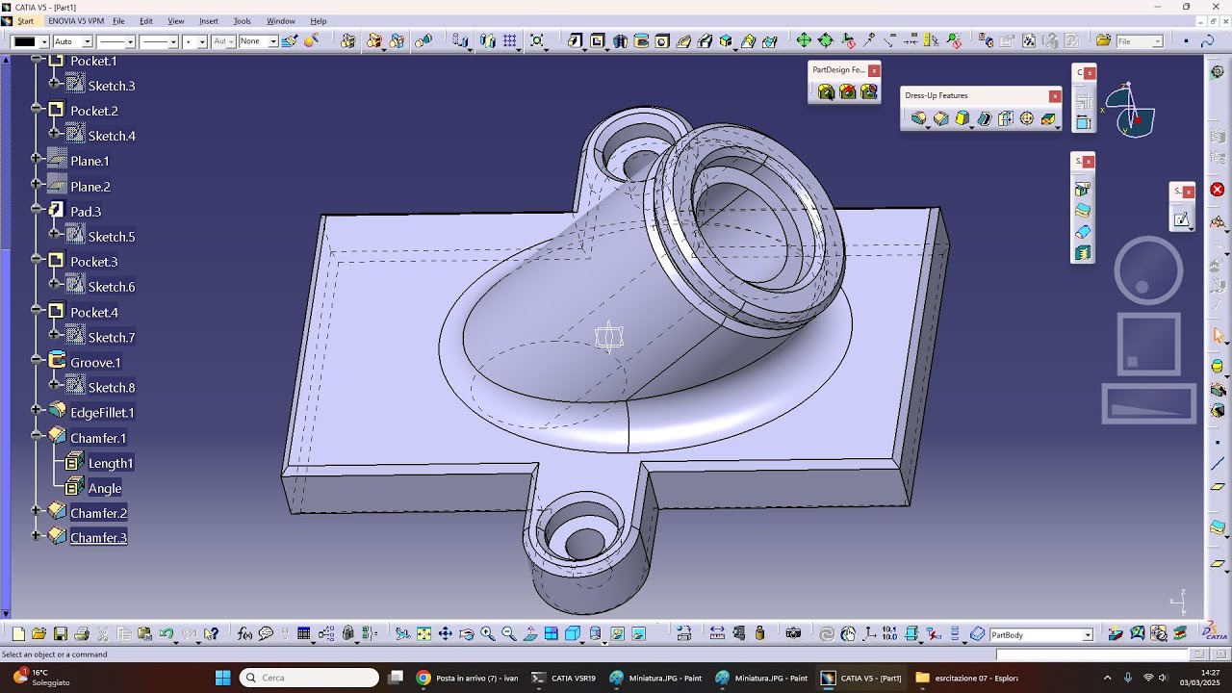
Task: Switch to CATIA V5R19 taskbar window
Action: coord(564,678)
